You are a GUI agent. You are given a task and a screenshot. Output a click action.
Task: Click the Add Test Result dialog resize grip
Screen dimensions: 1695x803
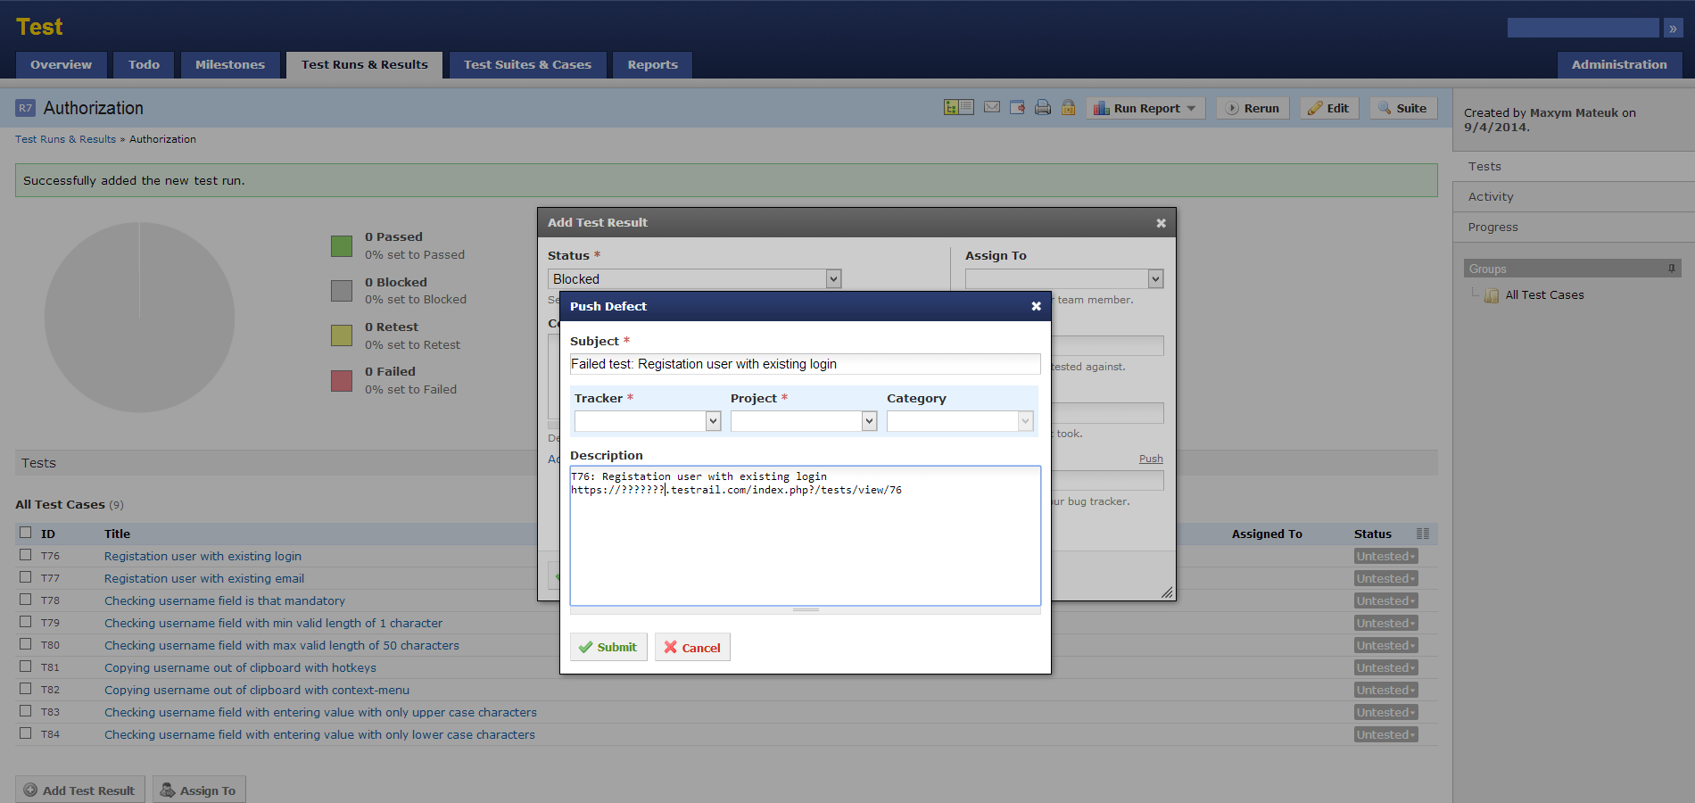click(x=1167, y=592)
